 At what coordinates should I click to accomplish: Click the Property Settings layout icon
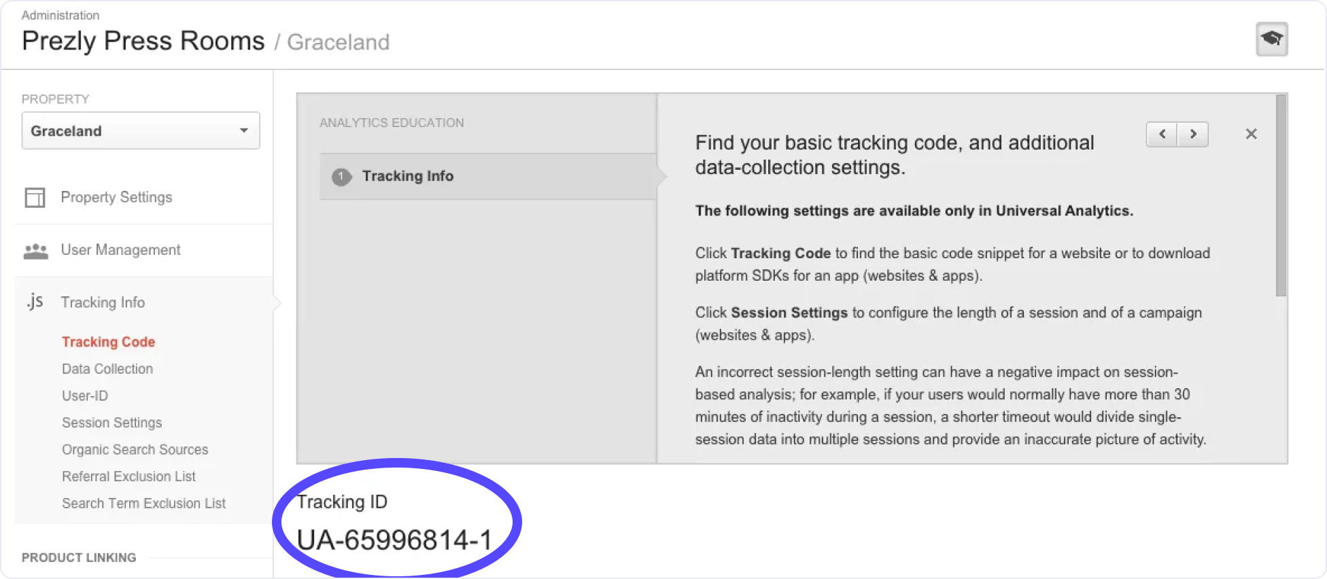[35, 198]
